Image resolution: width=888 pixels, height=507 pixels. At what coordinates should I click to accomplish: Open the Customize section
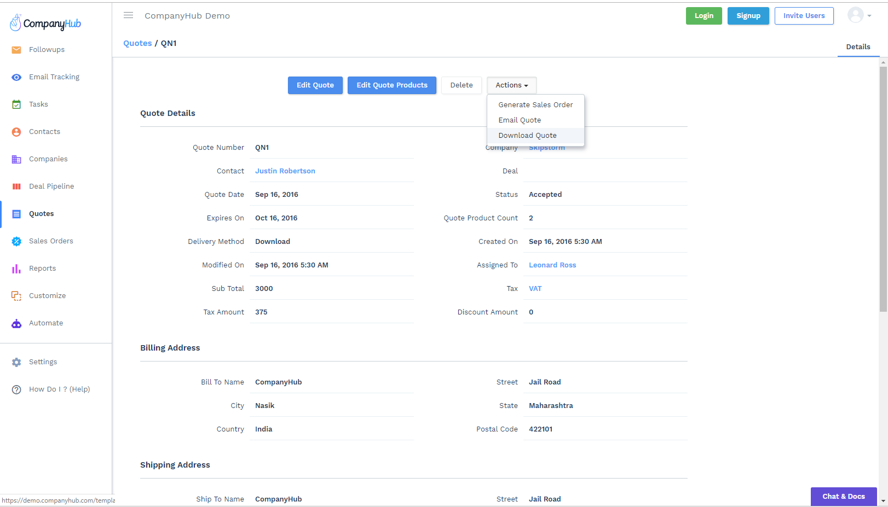coord(47,296)
